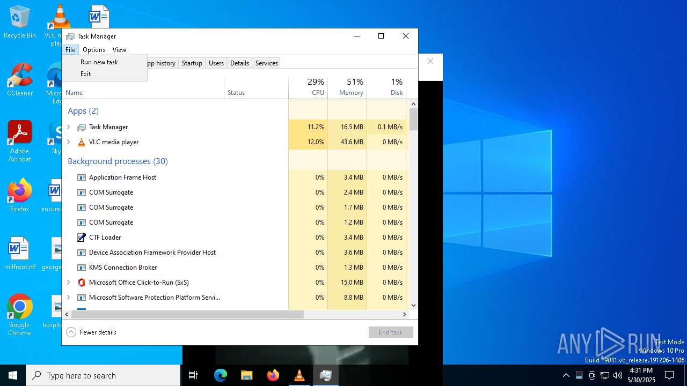
Task: Open the CCleaner desktop shortcut
Action: coord(20,80)
